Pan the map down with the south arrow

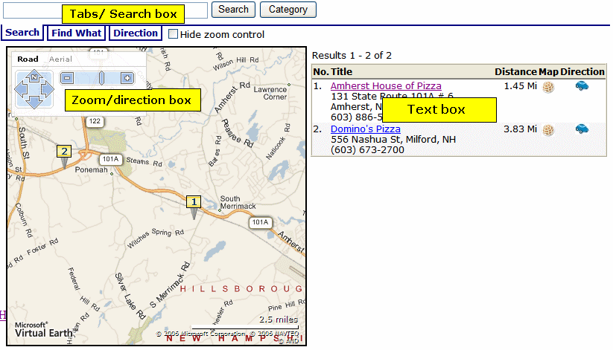coord(34,103)
